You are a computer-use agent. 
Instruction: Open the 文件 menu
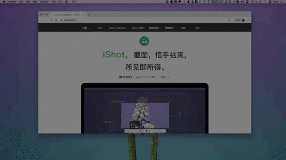point(21,2)
